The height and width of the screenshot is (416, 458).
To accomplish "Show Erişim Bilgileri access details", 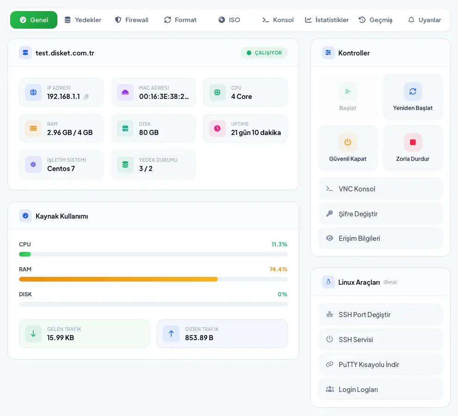I will (380, 238).
